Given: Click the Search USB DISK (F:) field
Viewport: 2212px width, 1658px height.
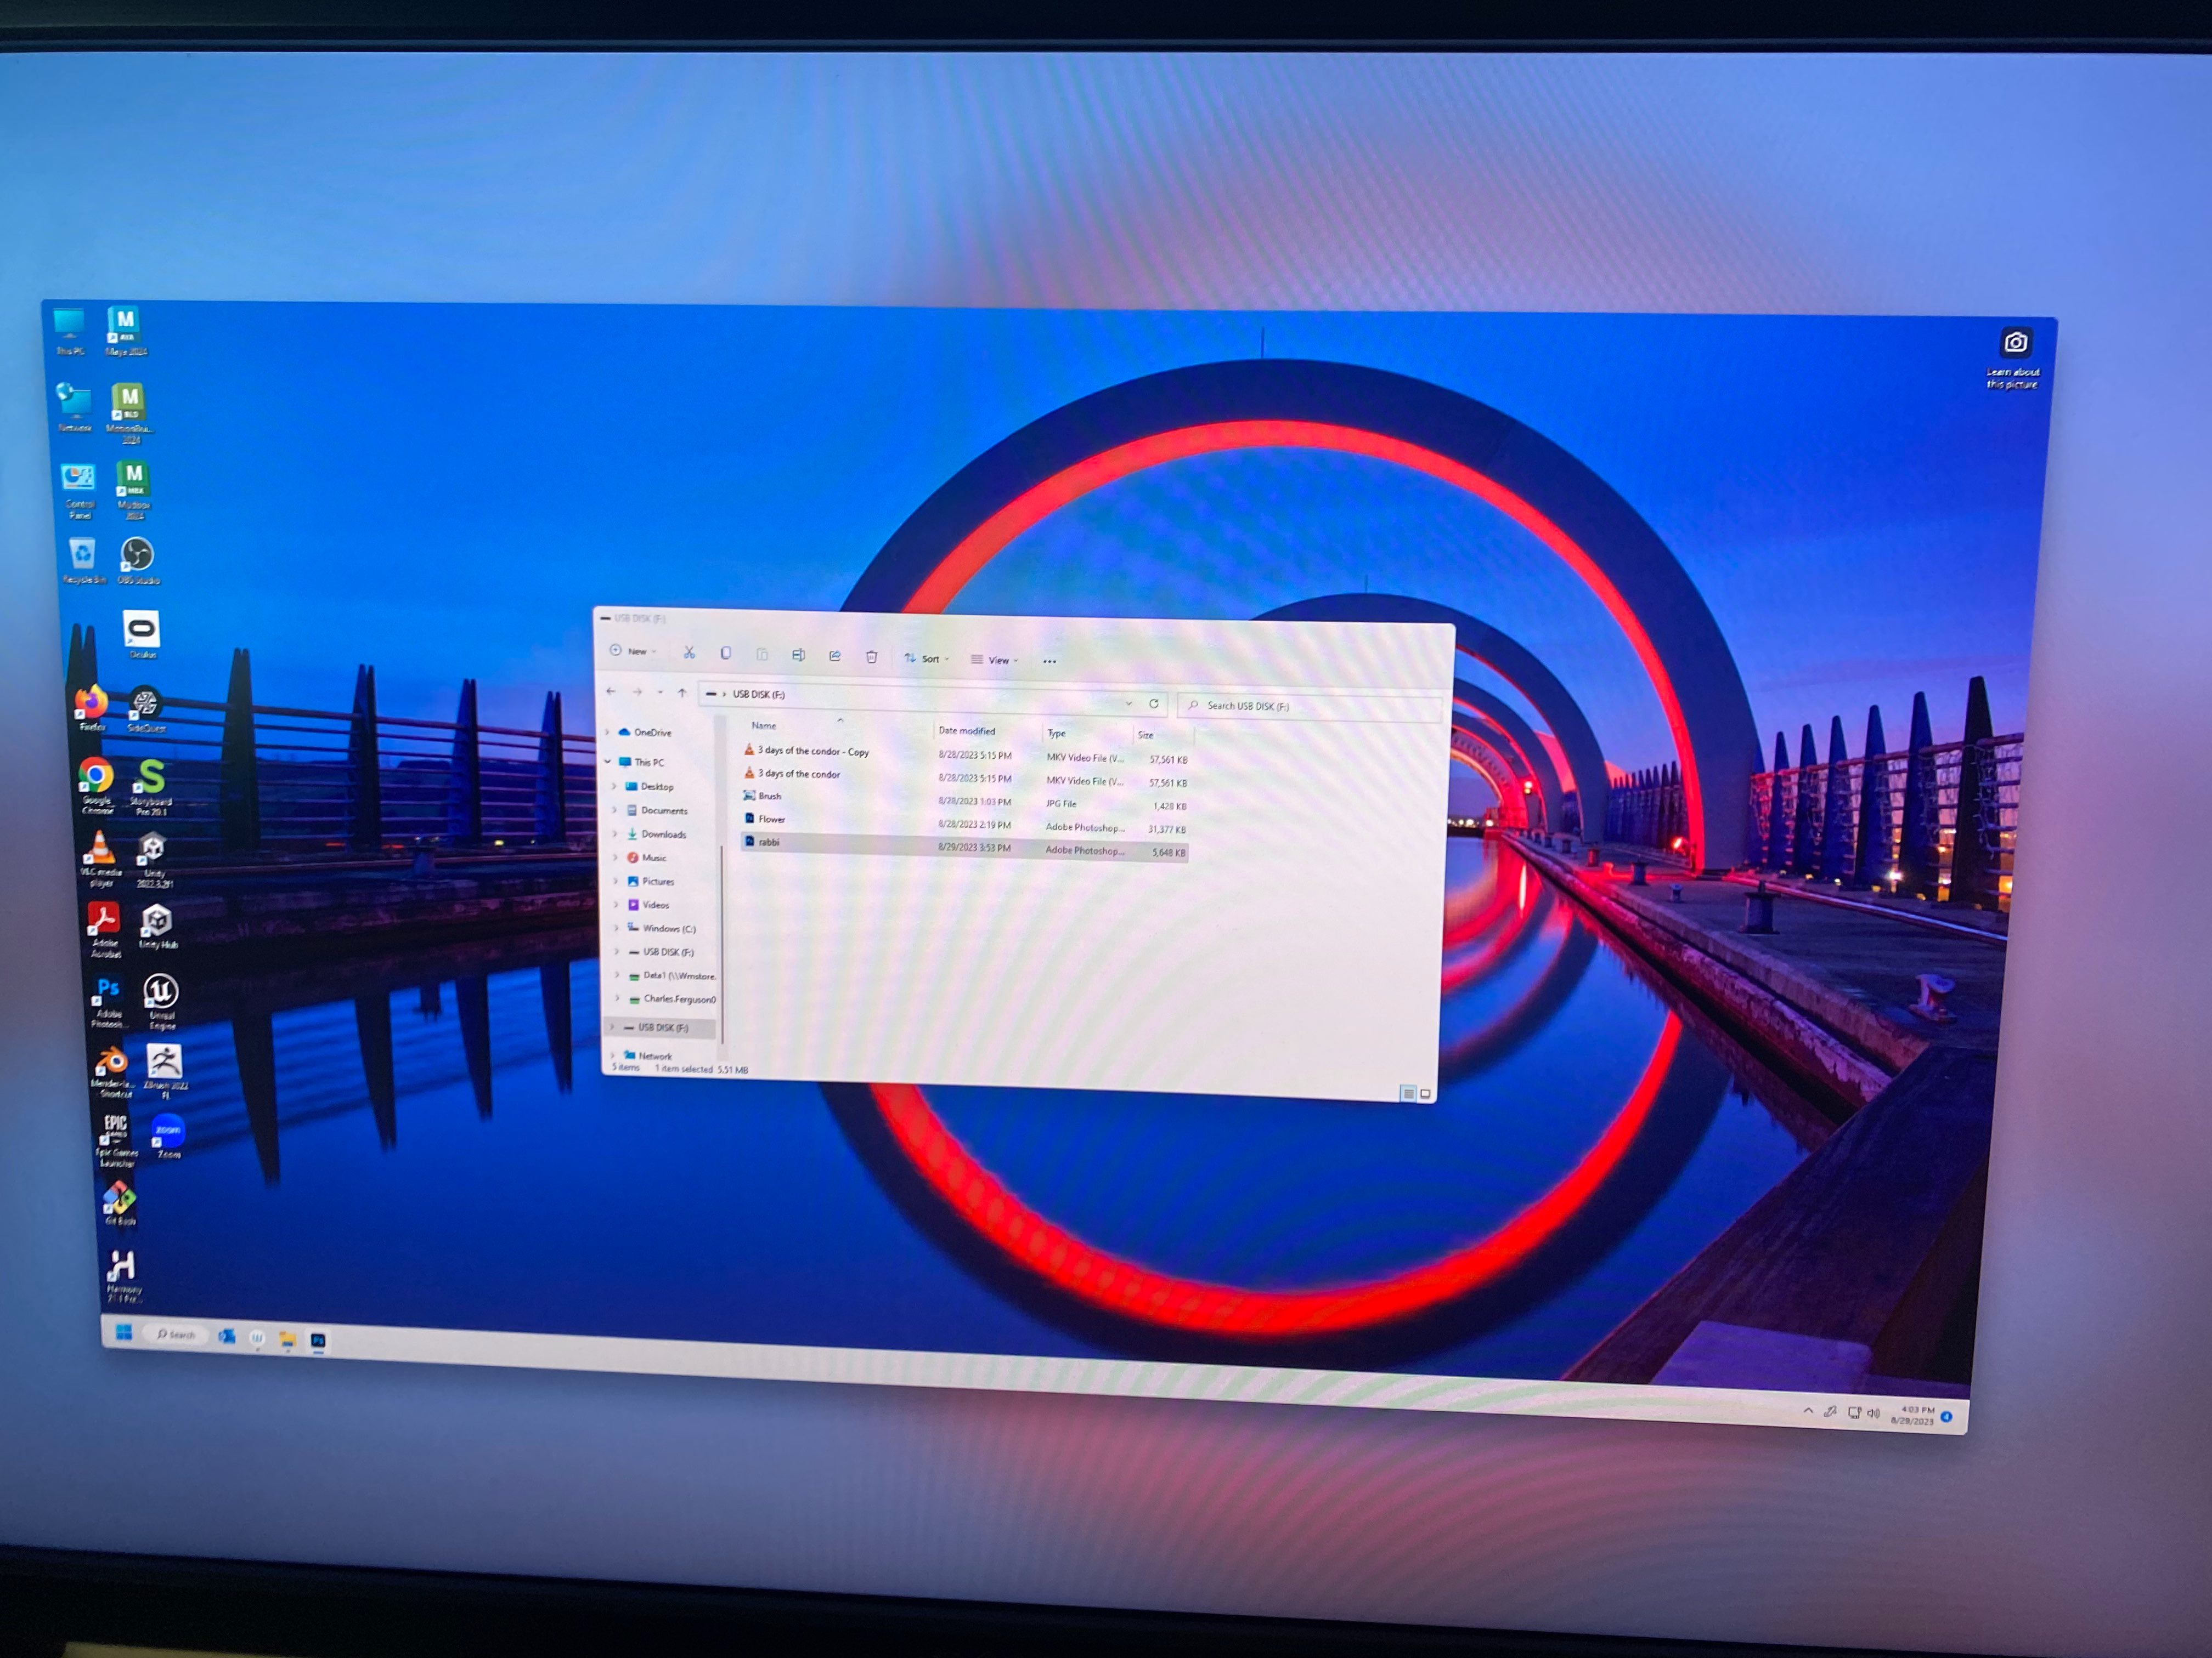Looking at the screenshot, I should pyautogui.click(x=1310, y=707).
